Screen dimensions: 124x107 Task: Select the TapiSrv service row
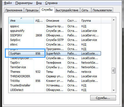pyautogui.click(x=55, y=63)
